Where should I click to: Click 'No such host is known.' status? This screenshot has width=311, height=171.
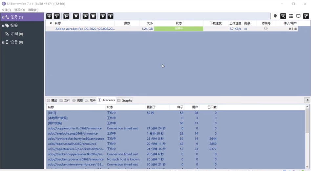(x=123, y=159)
